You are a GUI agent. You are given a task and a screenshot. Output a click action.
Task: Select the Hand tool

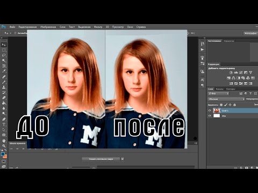pyautogui.click(x=4, y=140)
